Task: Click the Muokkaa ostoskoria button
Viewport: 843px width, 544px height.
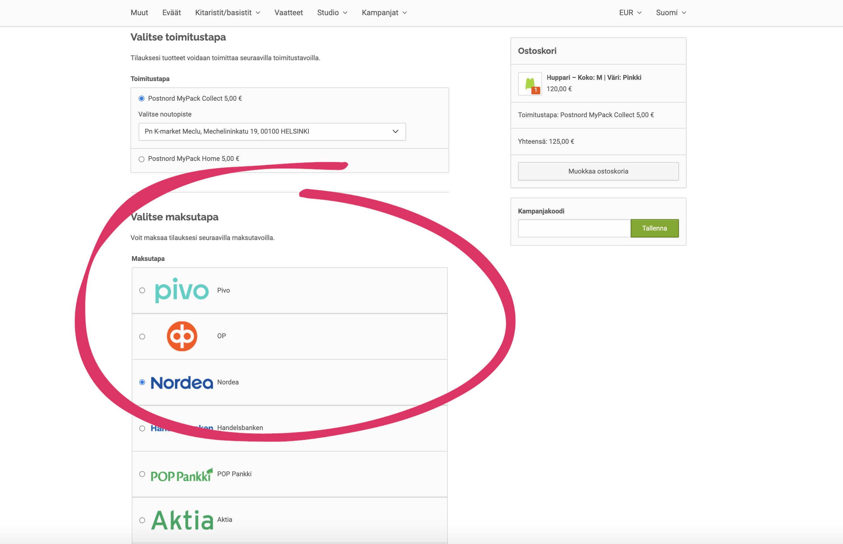Action: 598,171
